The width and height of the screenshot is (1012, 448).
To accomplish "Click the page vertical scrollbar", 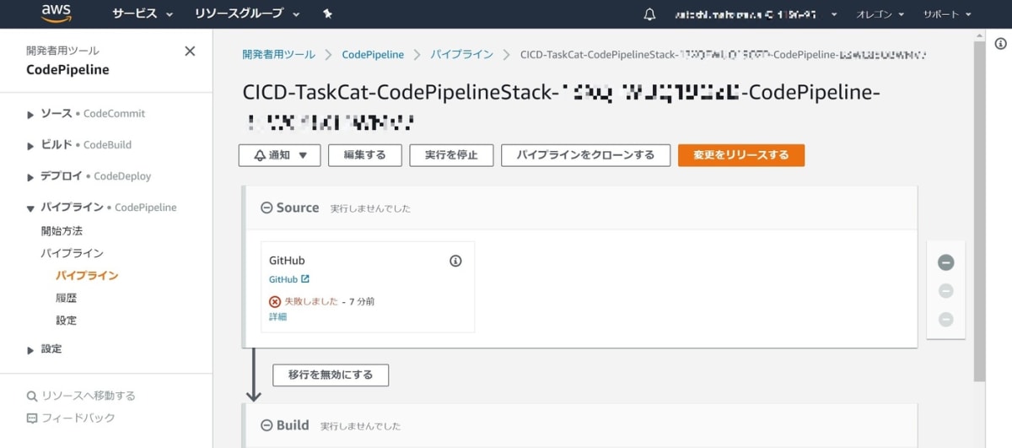I will point(979,211).
